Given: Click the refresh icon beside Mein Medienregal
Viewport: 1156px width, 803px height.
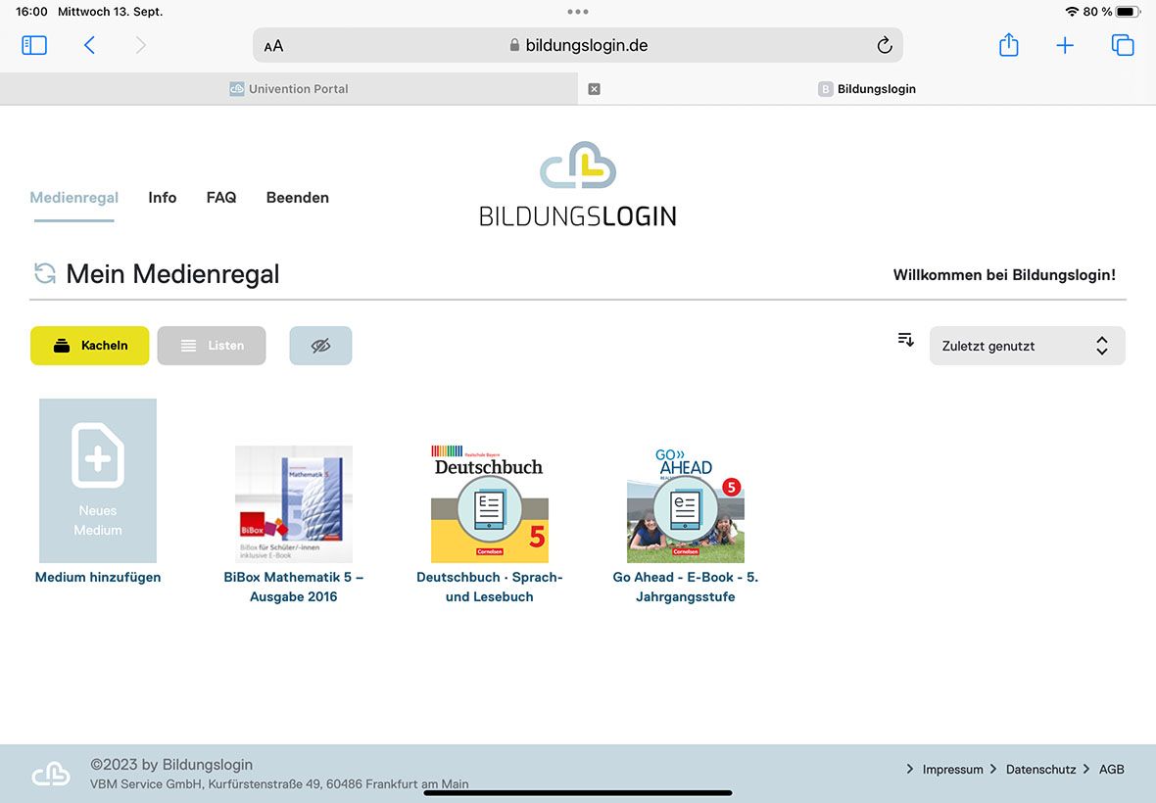Looking at the screenshot, I should [x=45, y=274].
